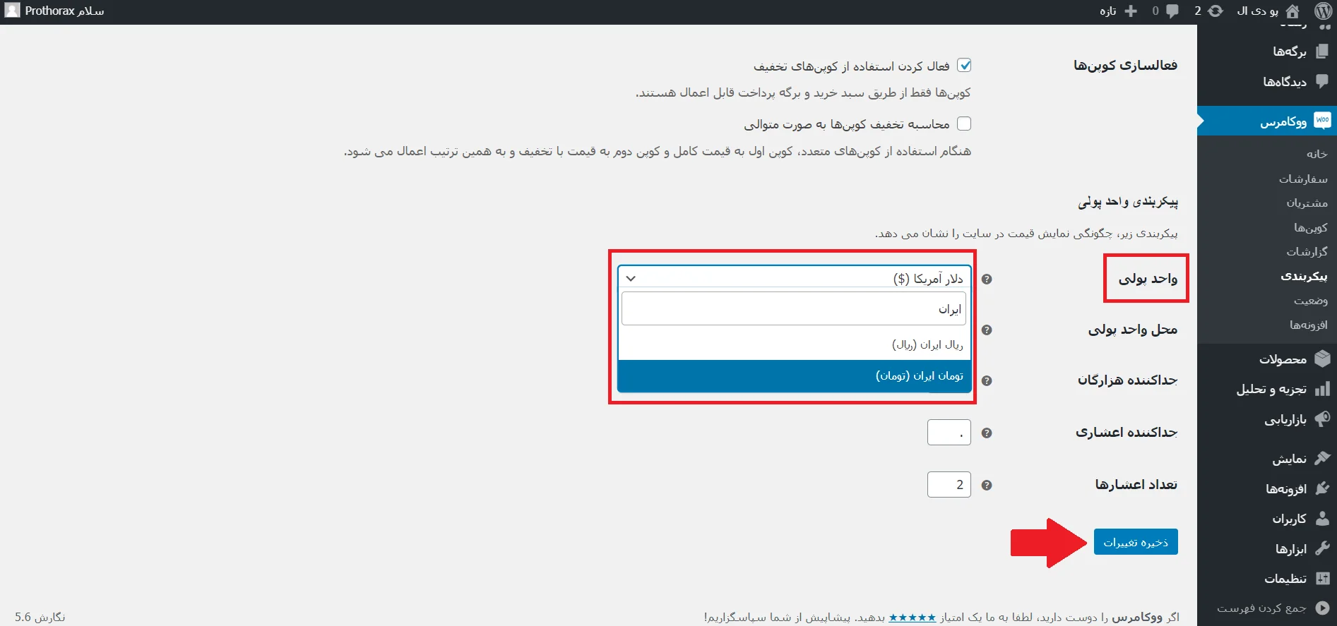The image size is (1337, 626).
Task: Show help tooltip for محل واحد پولی
Action: coord(987,330)
